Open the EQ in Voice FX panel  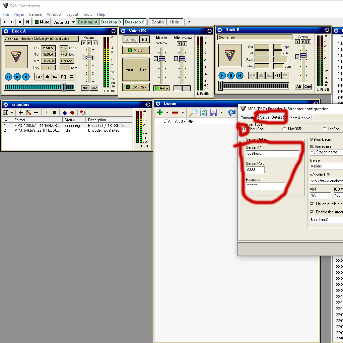144,40
